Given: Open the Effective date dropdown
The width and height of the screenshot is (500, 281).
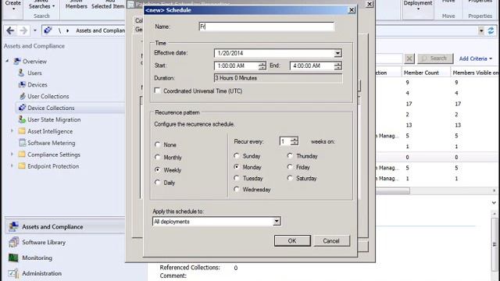Looking at the screenshot, I should [337, 53].
